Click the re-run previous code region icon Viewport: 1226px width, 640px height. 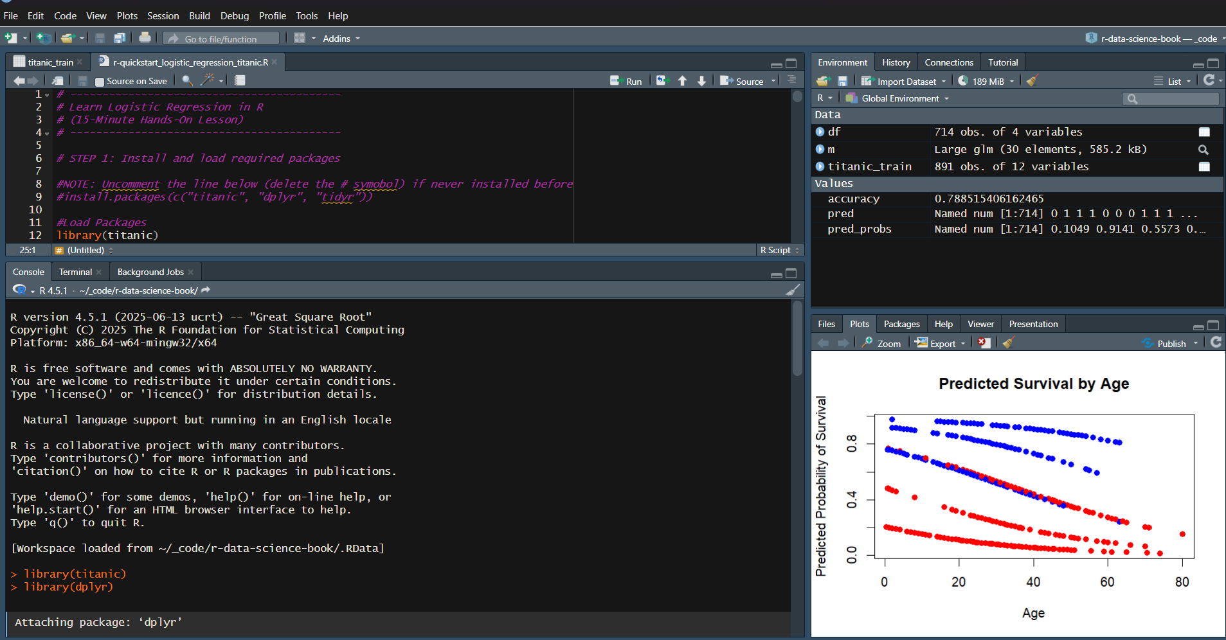(x=662, y=81)
